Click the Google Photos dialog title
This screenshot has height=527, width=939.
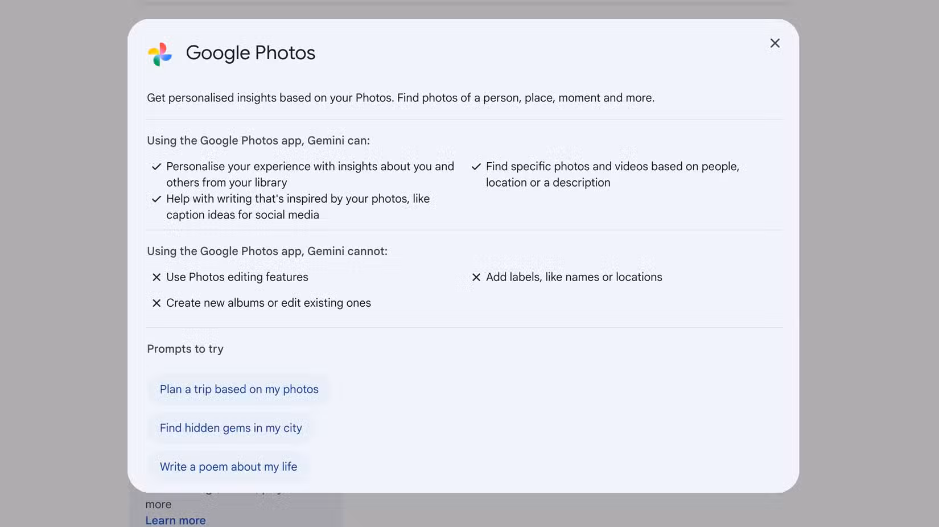[250, 52]
